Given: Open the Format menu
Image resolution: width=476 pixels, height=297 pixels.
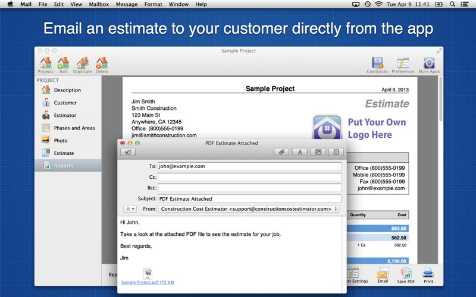Looking at the screenshot, I should (153, 4).
